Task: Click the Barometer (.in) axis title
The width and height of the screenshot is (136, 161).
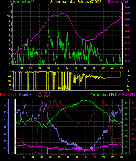Action: coord(118,1)
